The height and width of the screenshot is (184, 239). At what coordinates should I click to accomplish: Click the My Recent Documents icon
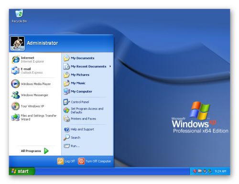click(66, 66)
